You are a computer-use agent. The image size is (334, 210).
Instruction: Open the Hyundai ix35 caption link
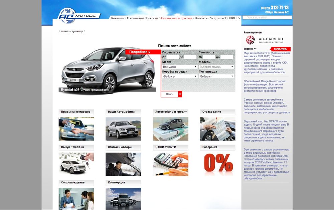pos(70,90)
